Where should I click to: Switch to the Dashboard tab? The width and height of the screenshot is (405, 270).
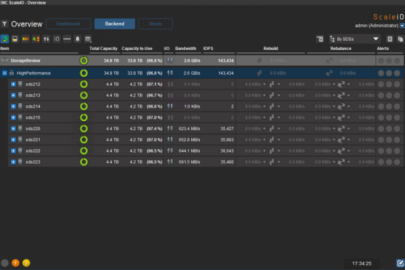(68, 24)
